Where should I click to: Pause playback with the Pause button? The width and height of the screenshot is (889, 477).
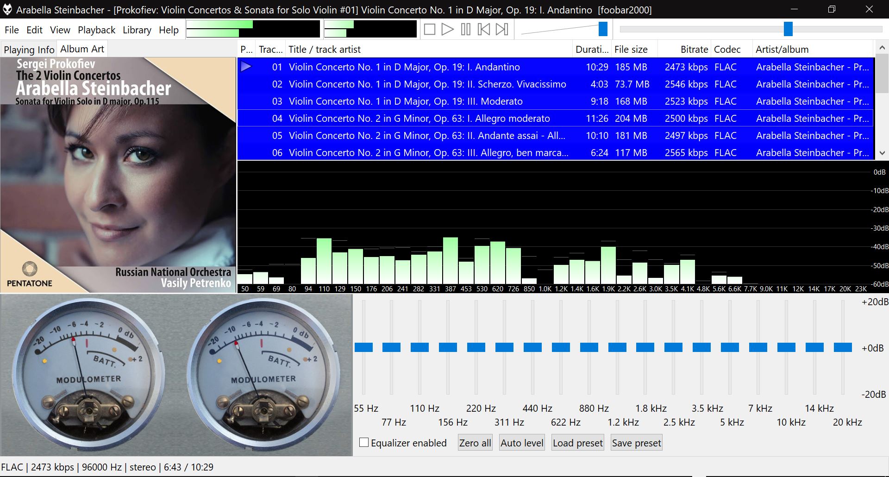pyautogui.click(x=466, y=30)
